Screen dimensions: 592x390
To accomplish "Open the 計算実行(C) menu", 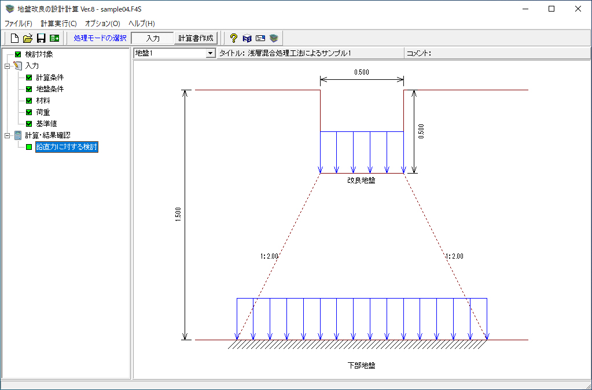I will coord(59,23).
